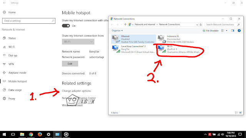Open Action Center notifications
This screenshot has width=246, height=138.
(x=240, y=135)
